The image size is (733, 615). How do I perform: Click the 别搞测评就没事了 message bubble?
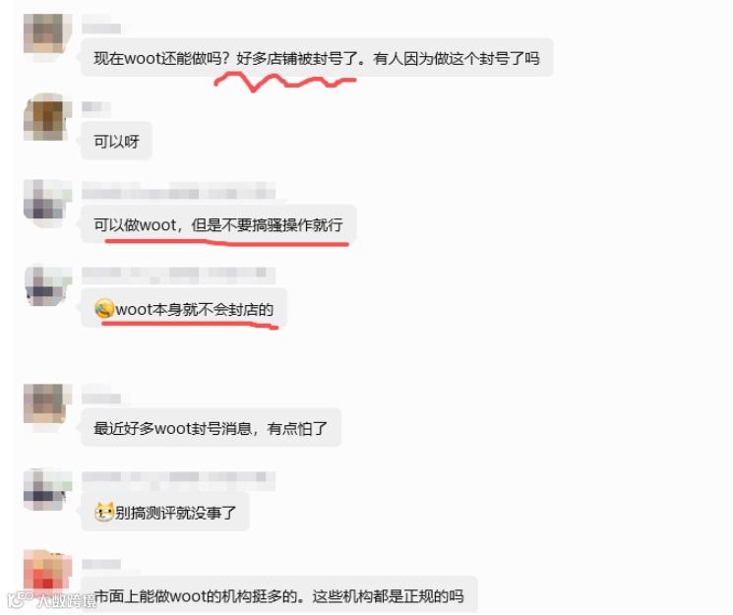click(x=165, y=512)
